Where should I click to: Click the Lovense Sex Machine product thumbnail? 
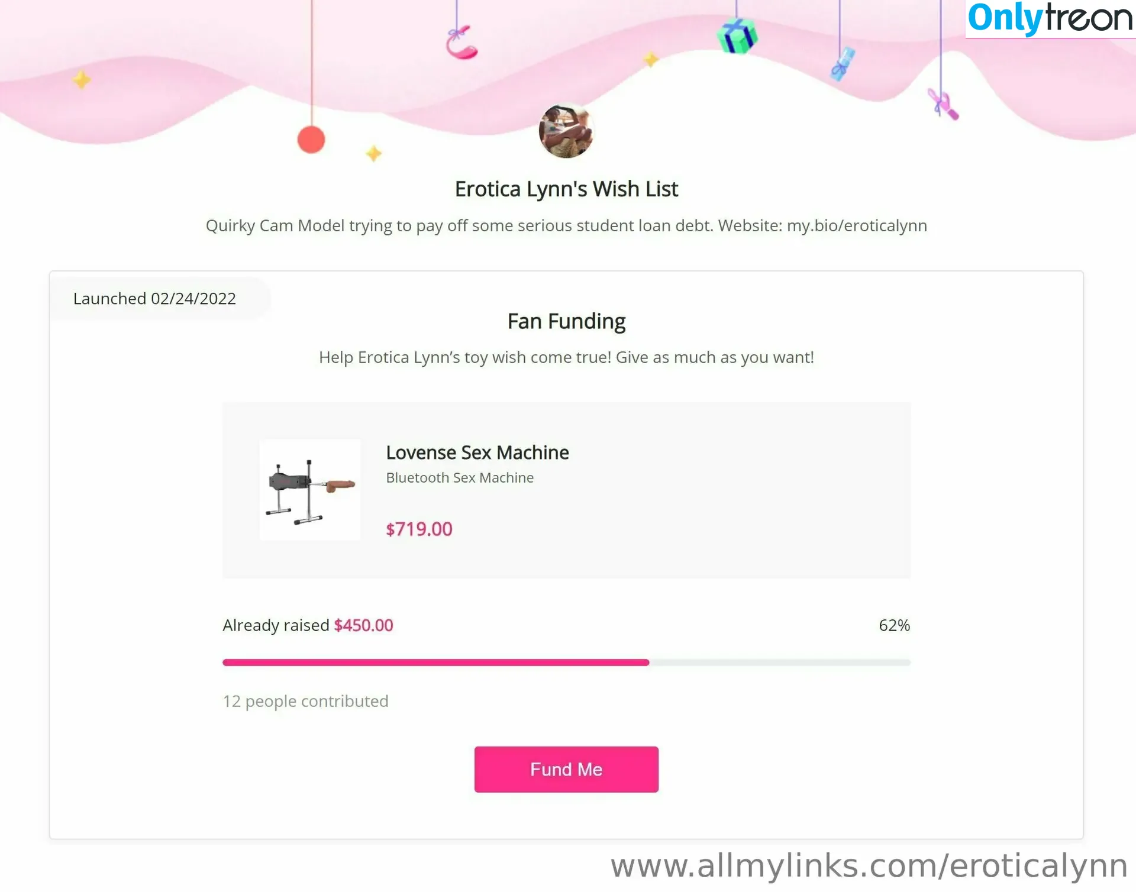[310, 490]
